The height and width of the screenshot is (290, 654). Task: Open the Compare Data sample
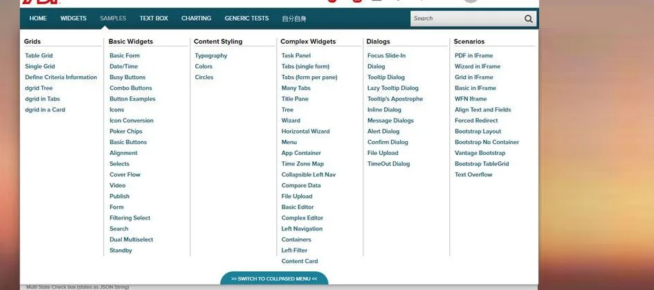(x=301, y=185)
